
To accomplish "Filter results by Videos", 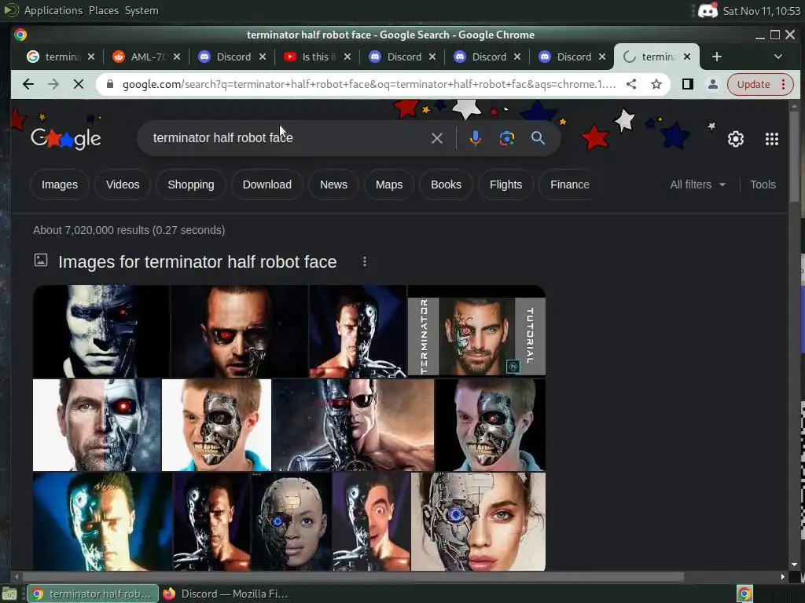I will point(123,185).
